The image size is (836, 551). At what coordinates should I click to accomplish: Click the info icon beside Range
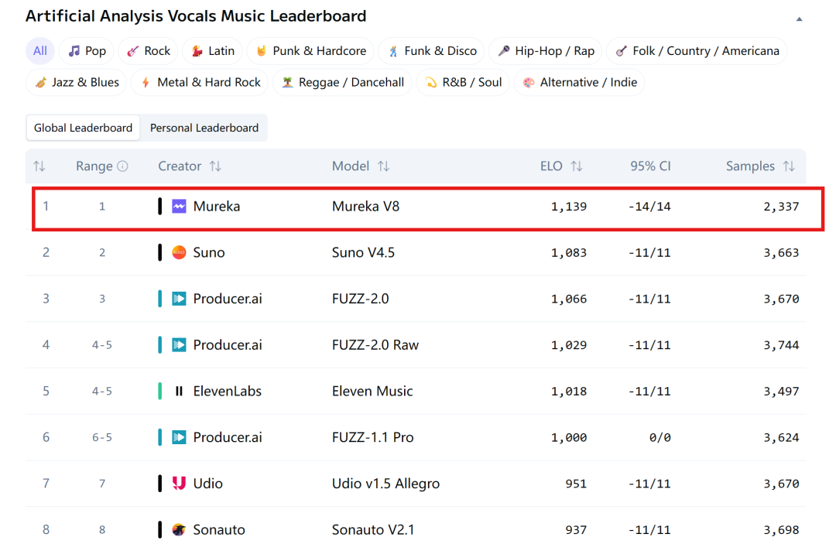pos(122,166)
